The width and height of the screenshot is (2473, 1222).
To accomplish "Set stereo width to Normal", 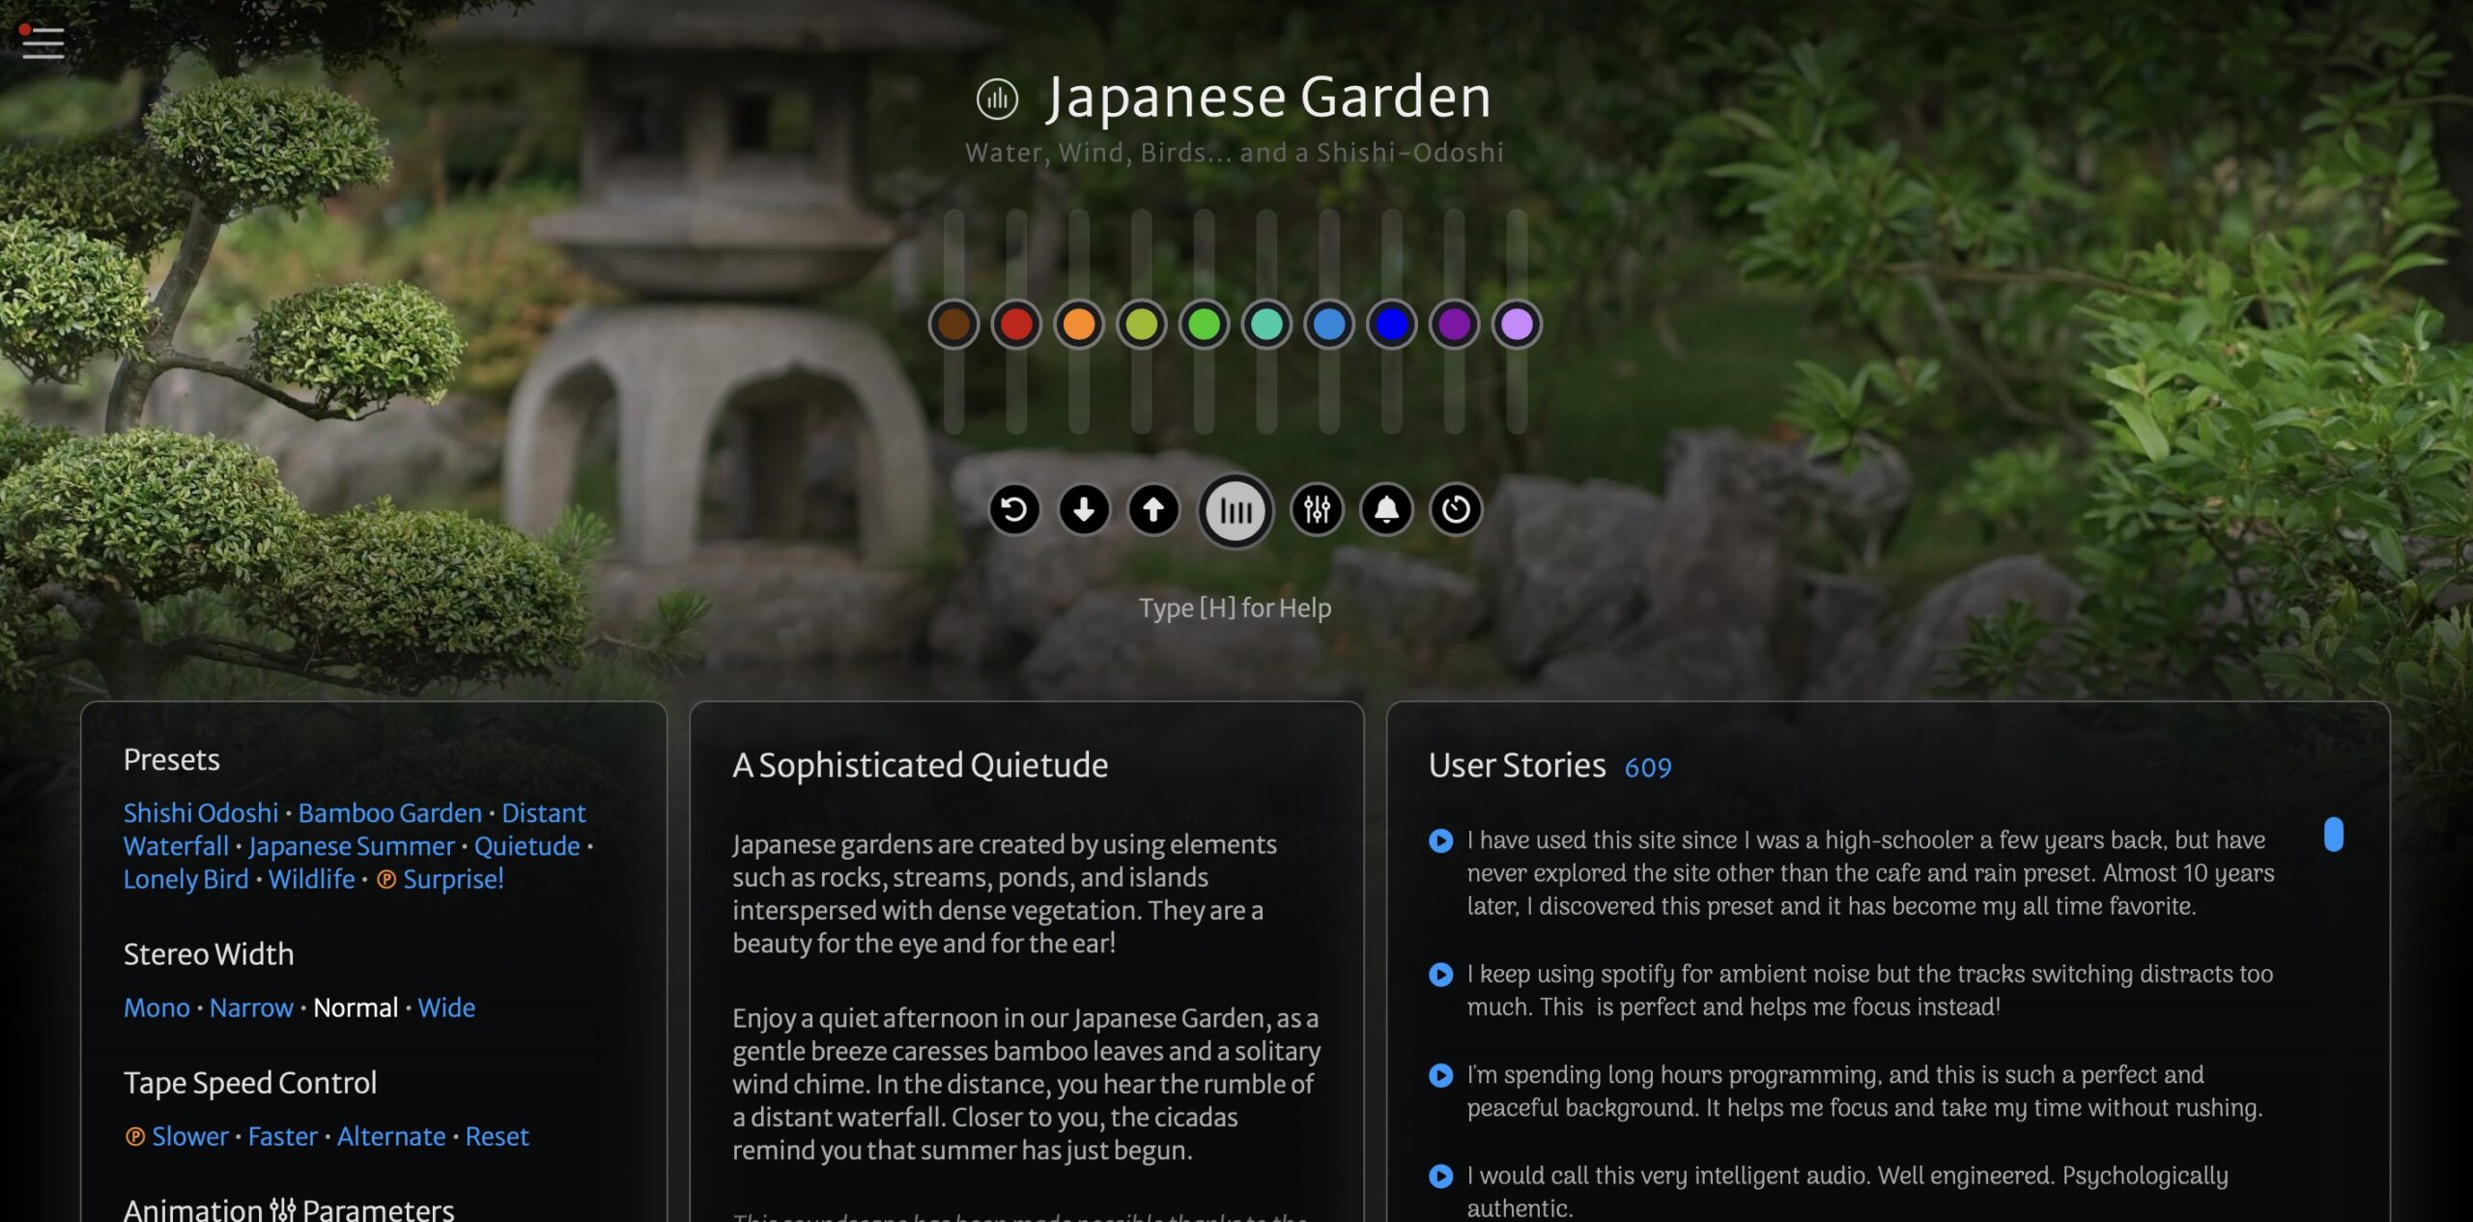I will (x=355, y=1008).
